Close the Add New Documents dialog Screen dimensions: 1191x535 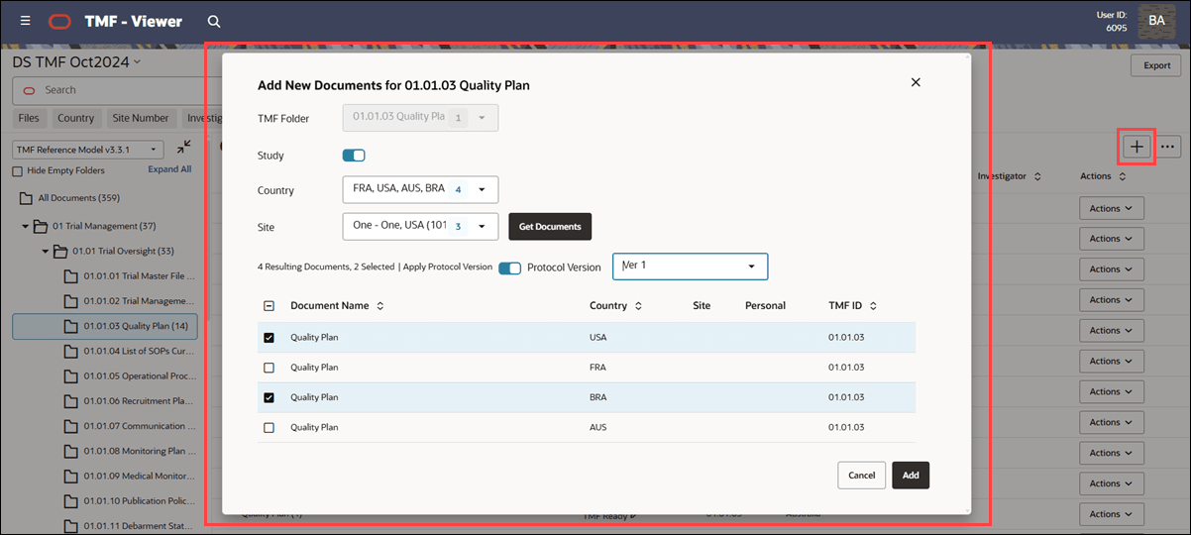coord(916,82)
